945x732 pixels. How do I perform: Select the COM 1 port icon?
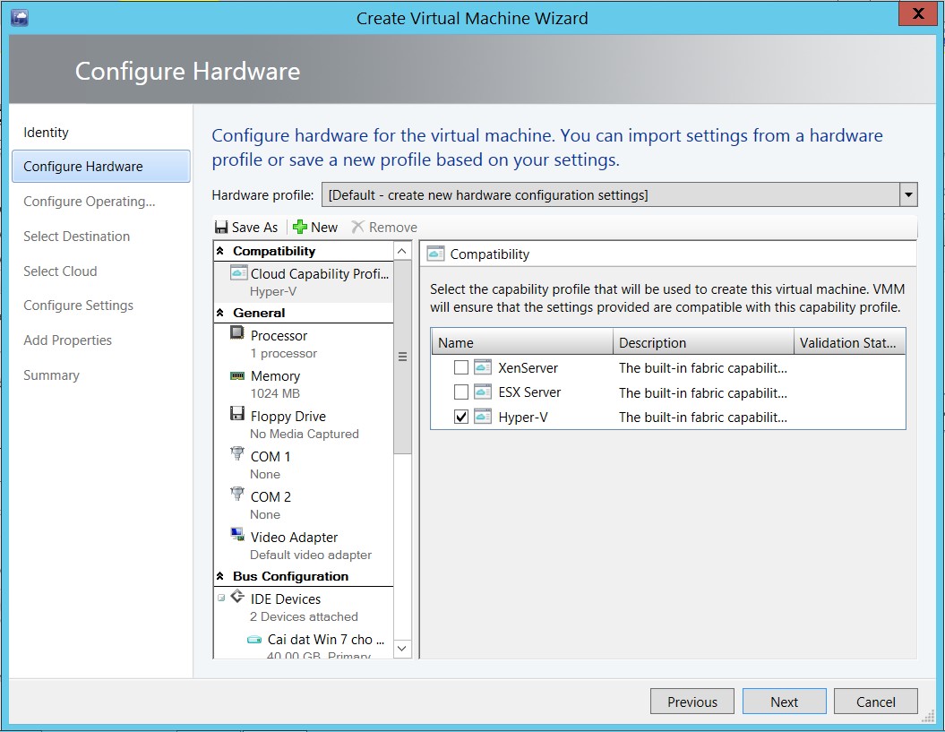[x=236, y=454]
